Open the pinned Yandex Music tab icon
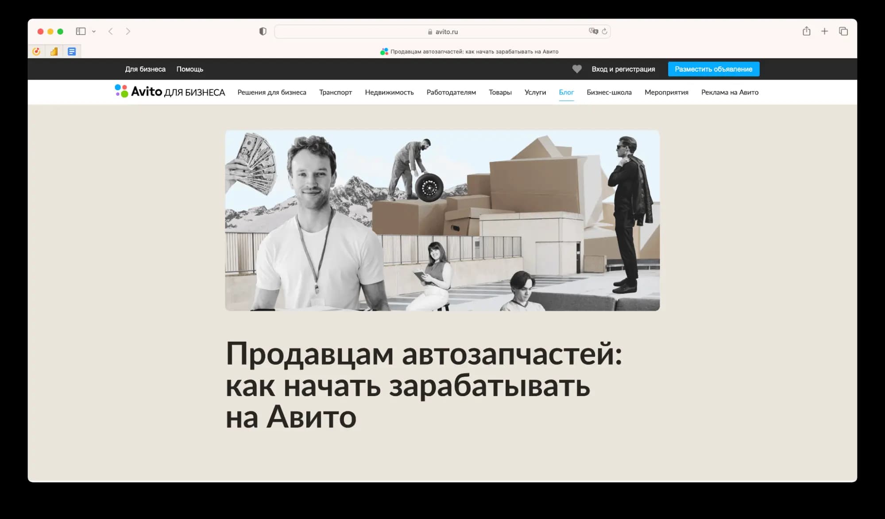 tap(36, 51)
